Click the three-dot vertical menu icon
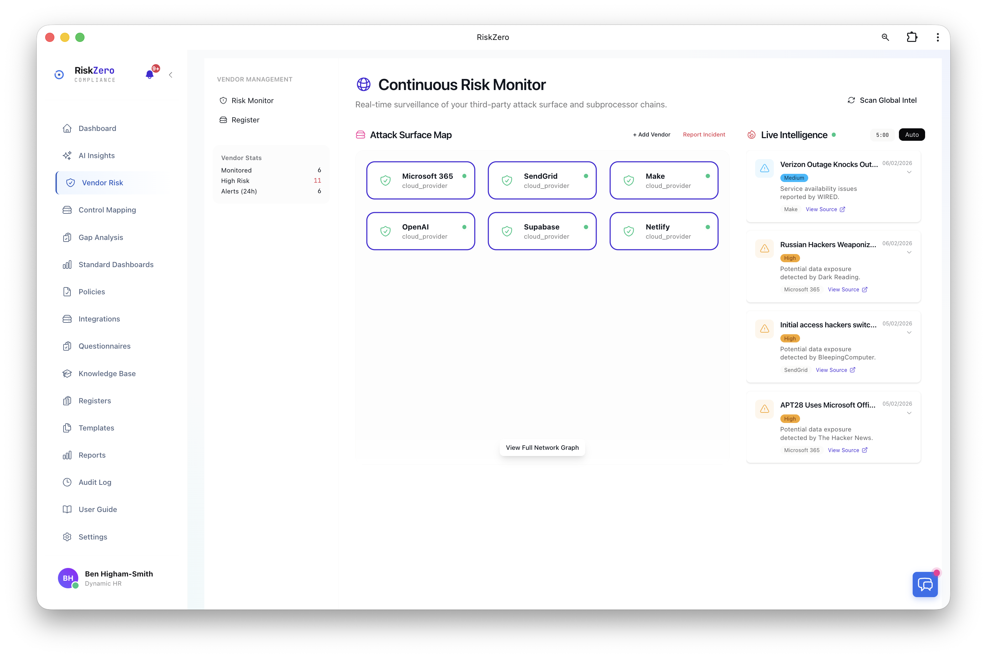Screen dimensions: 987x658 coord(938,37)
